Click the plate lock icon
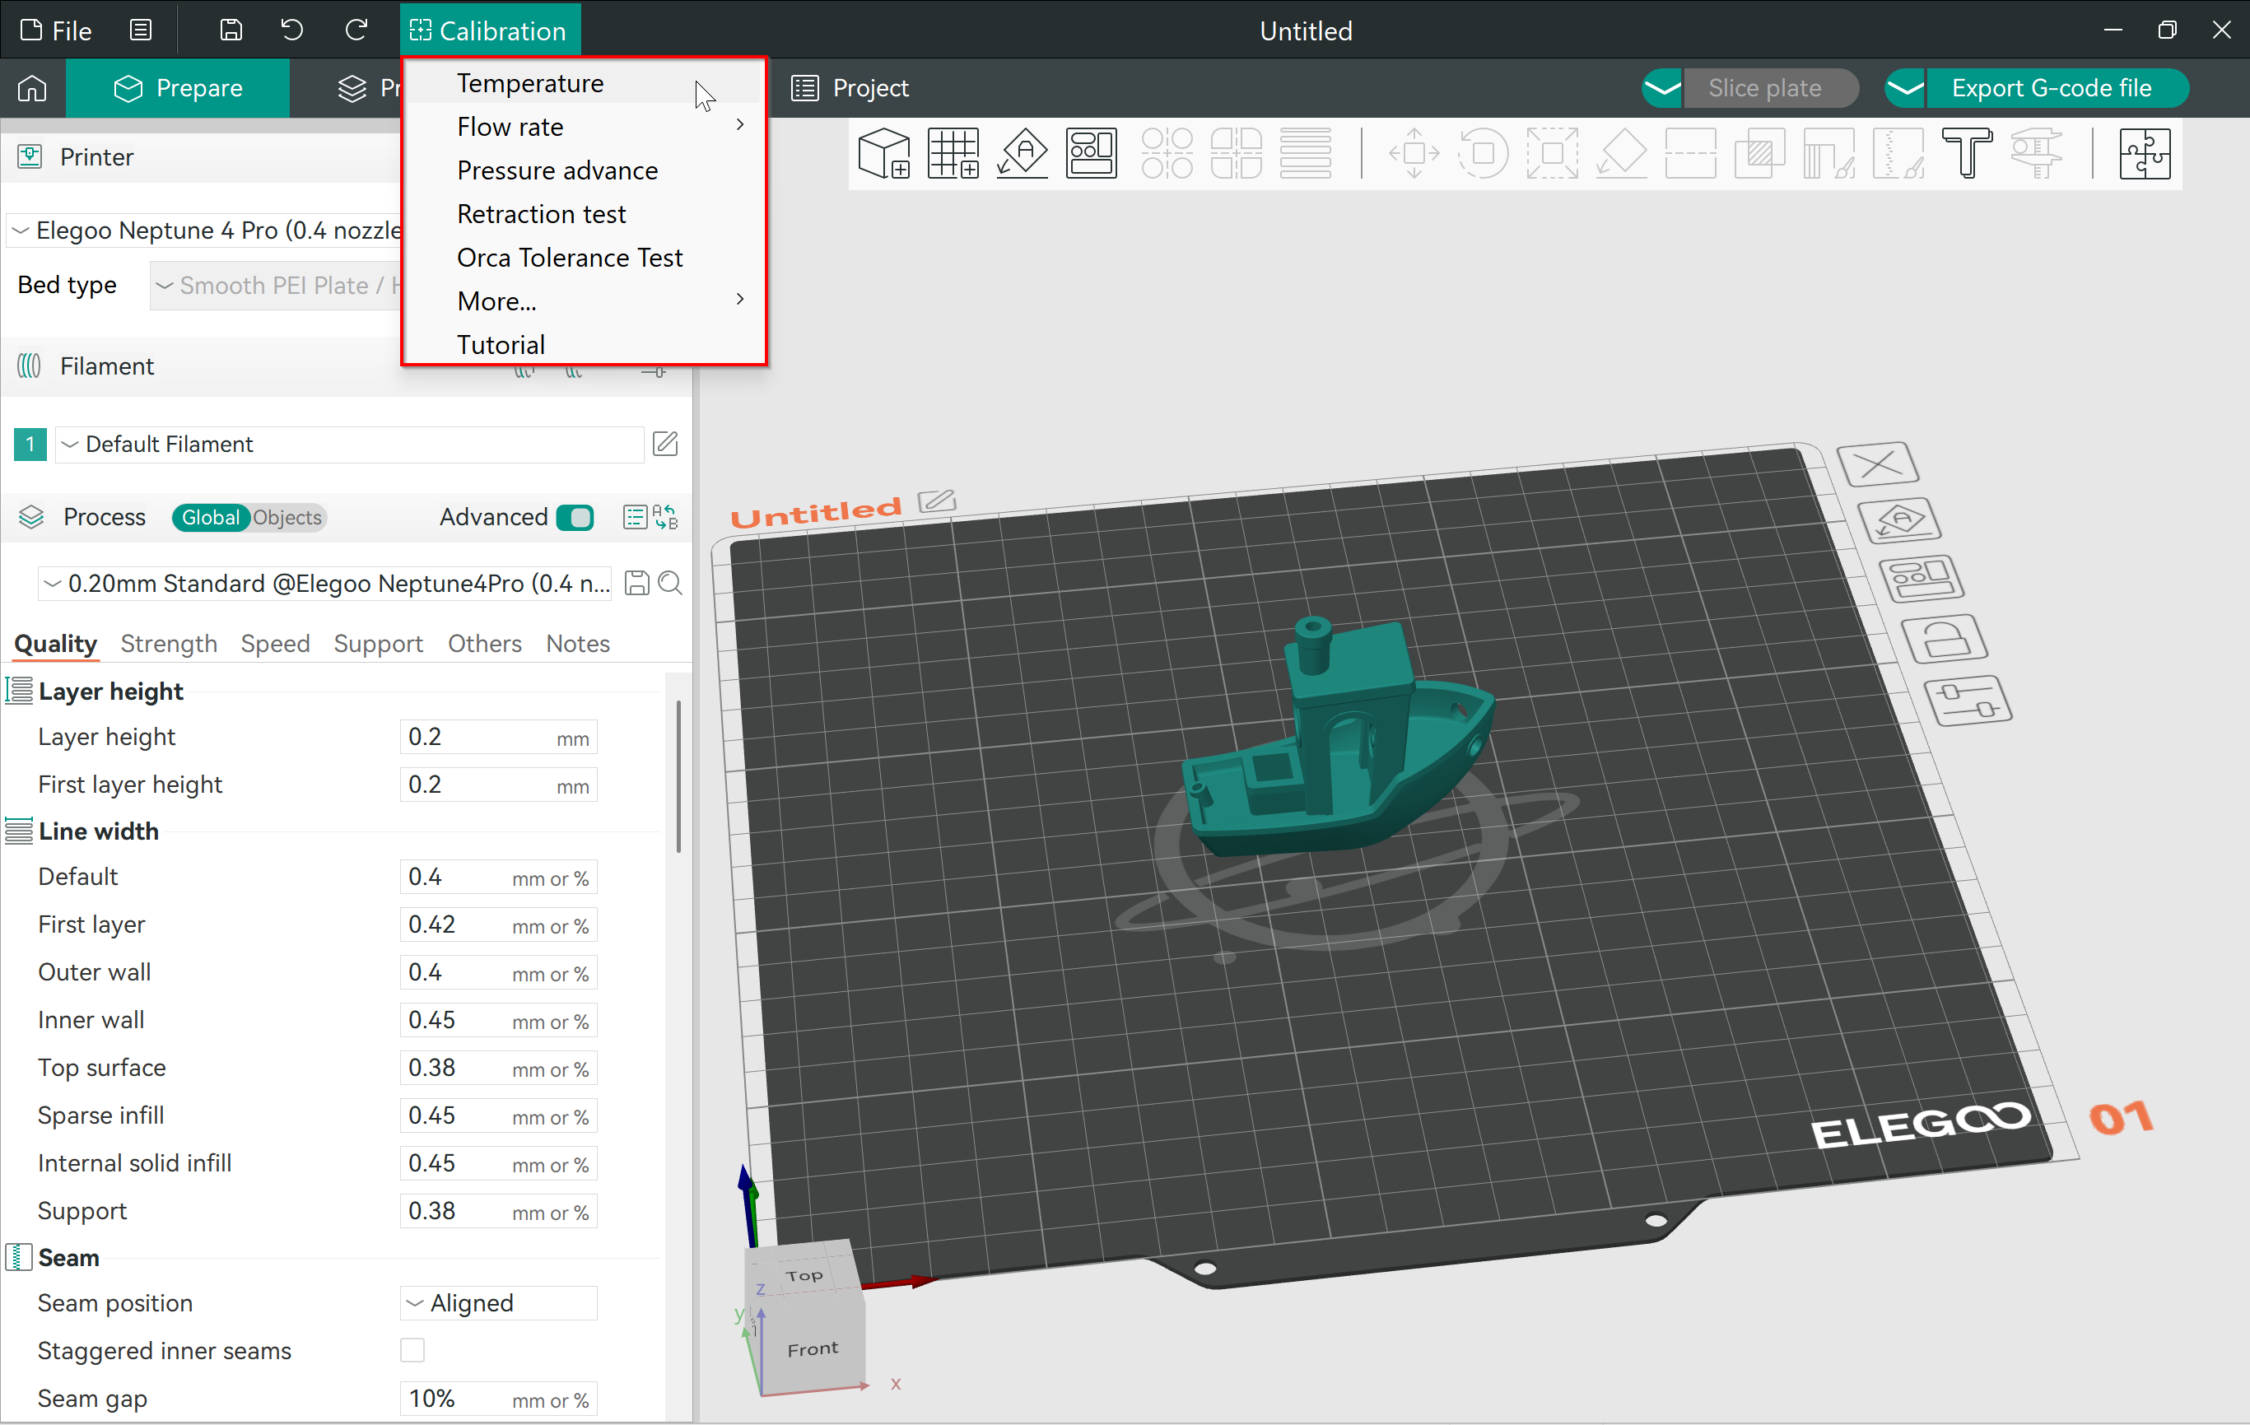Screen dimensions: 2250x1425 1945,640
